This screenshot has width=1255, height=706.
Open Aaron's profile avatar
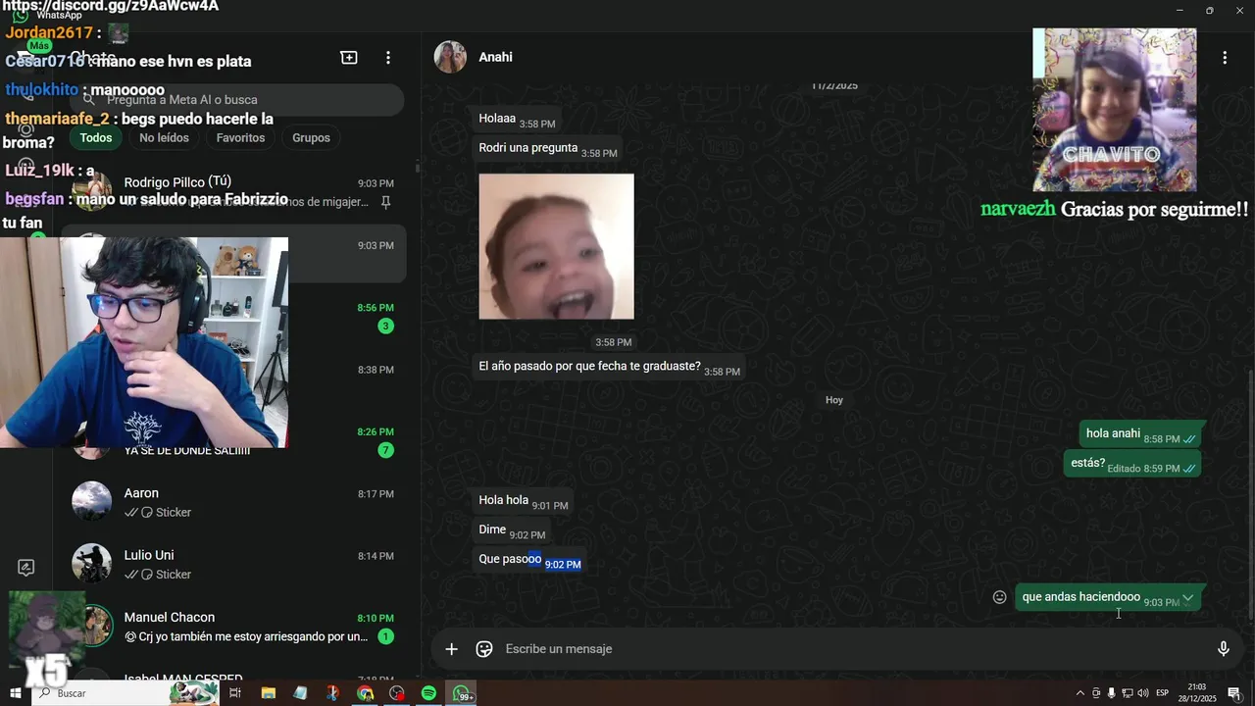(92, 501)
